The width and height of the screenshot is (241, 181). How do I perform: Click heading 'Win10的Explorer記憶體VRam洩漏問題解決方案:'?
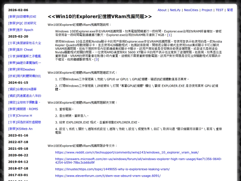[83, 102]
